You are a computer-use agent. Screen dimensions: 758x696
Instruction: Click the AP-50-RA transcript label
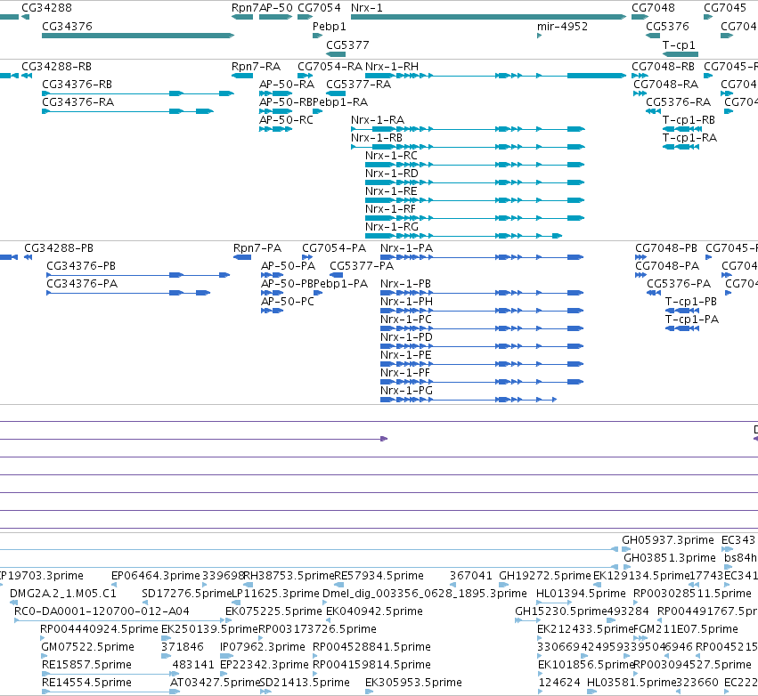click(x=287, y=85)
